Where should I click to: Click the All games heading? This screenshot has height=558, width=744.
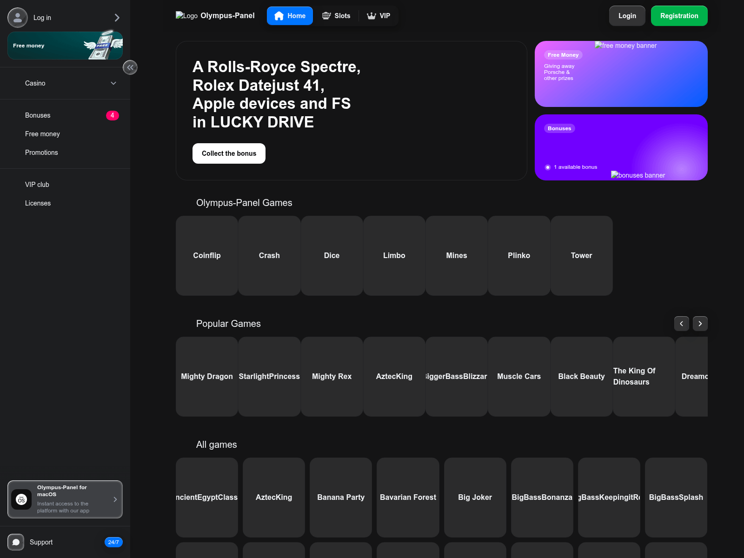coord(217,445)
